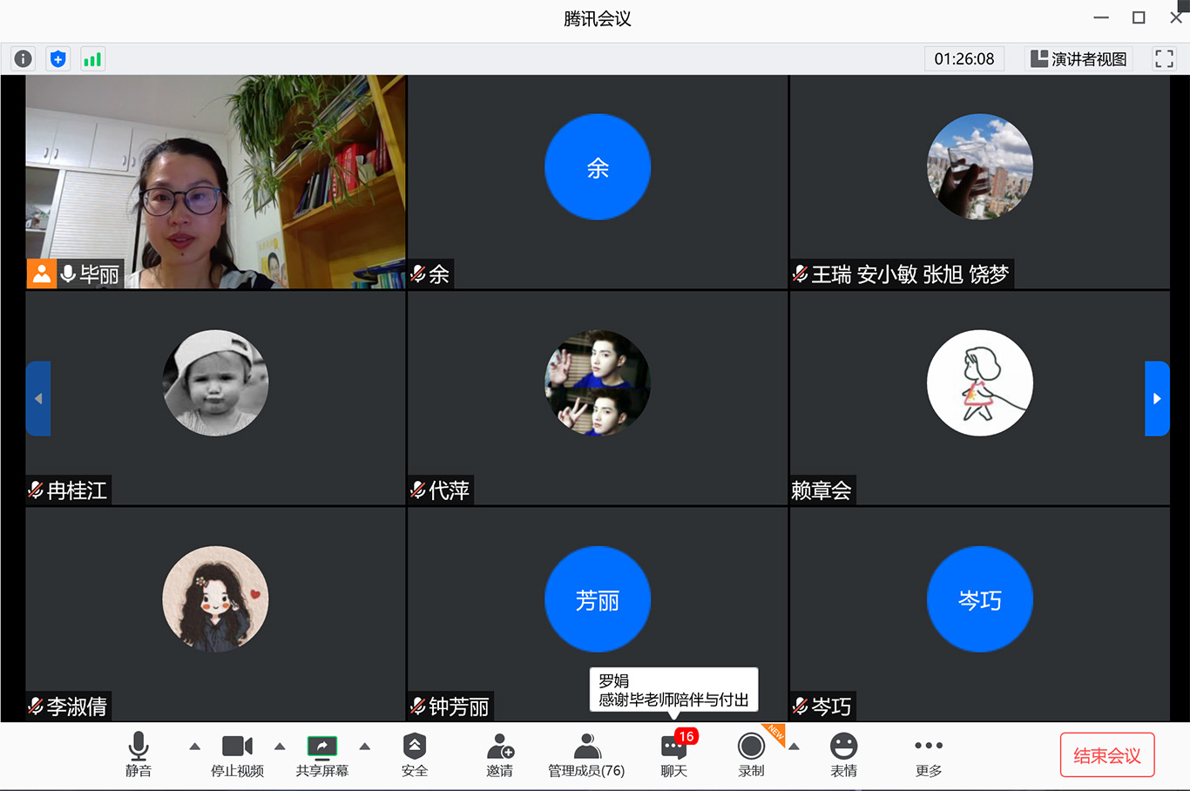This screenshot has width=1190, height=791.
Task: Open the meeting info icon
Action: (x=24, y=58)
